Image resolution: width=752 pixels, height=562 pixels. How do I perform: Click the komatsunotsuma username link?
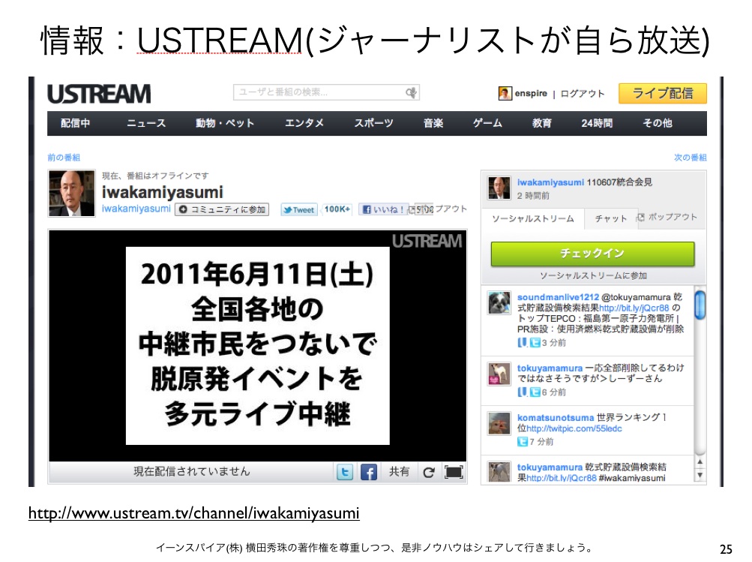(x=556, y=418)
